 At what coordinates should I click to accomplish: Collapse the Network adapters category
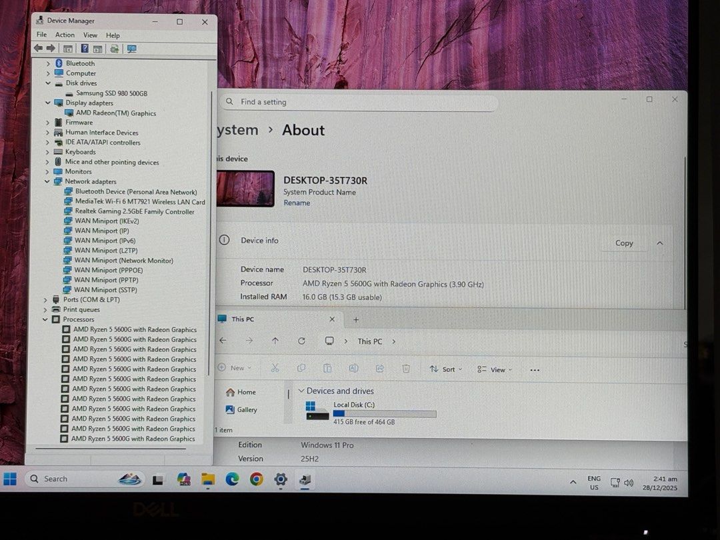point(47,181)
